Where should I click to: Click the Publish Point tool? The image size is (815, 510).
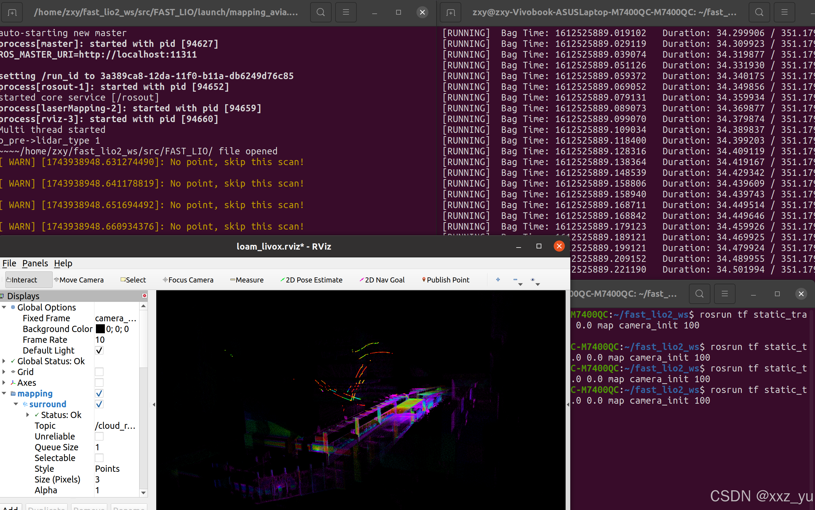445,279
